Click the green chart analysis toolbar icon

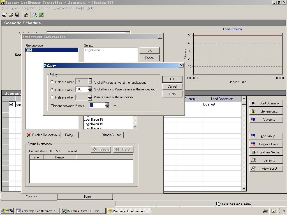tap(41, 15)
